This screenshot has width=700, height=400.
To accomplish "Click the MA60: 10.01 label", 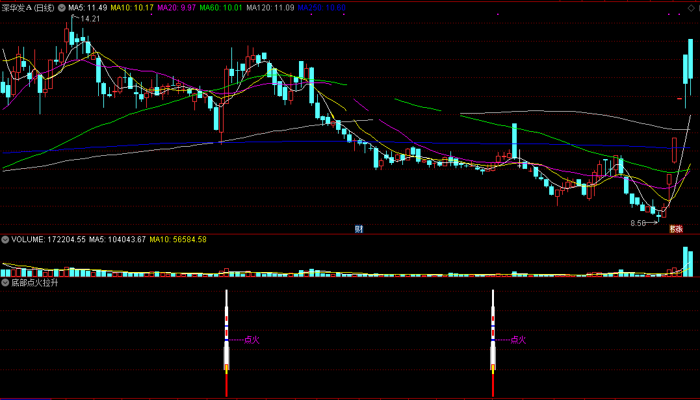I will 221,8.
